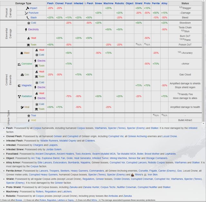206x202 pixels.
Task: Click the Void damage icon
Action: click(x=29, y=120)
